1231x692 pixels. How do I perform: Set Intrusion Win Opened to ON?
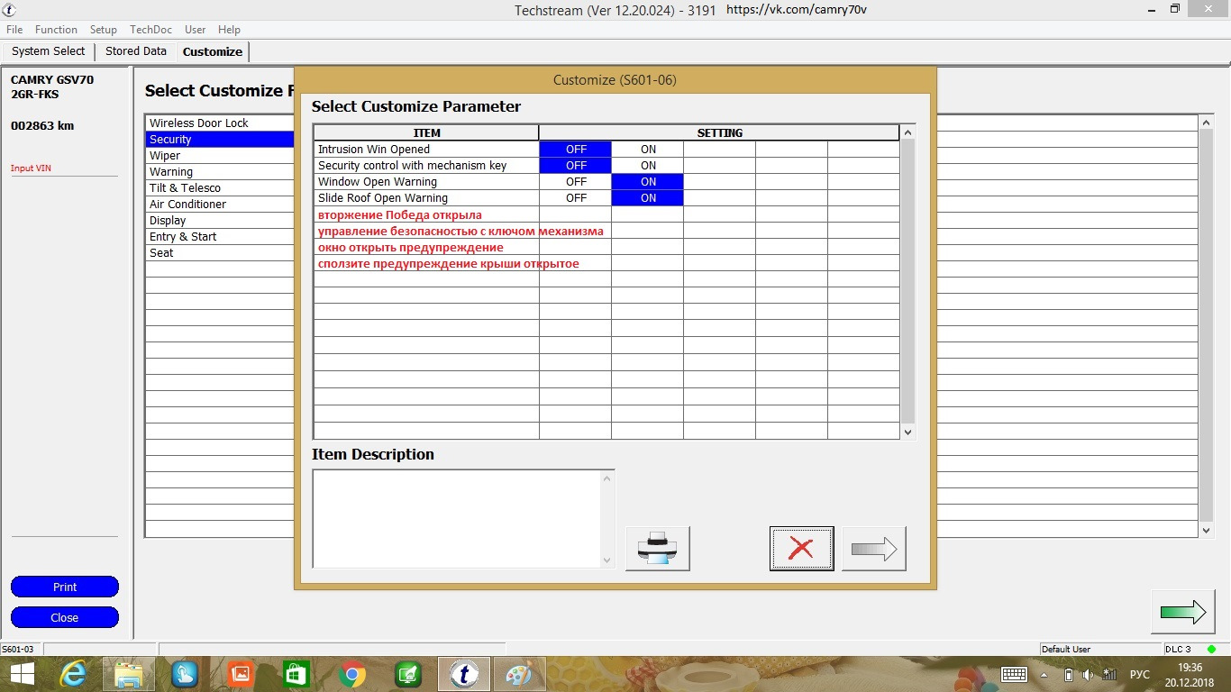[648, 150]
